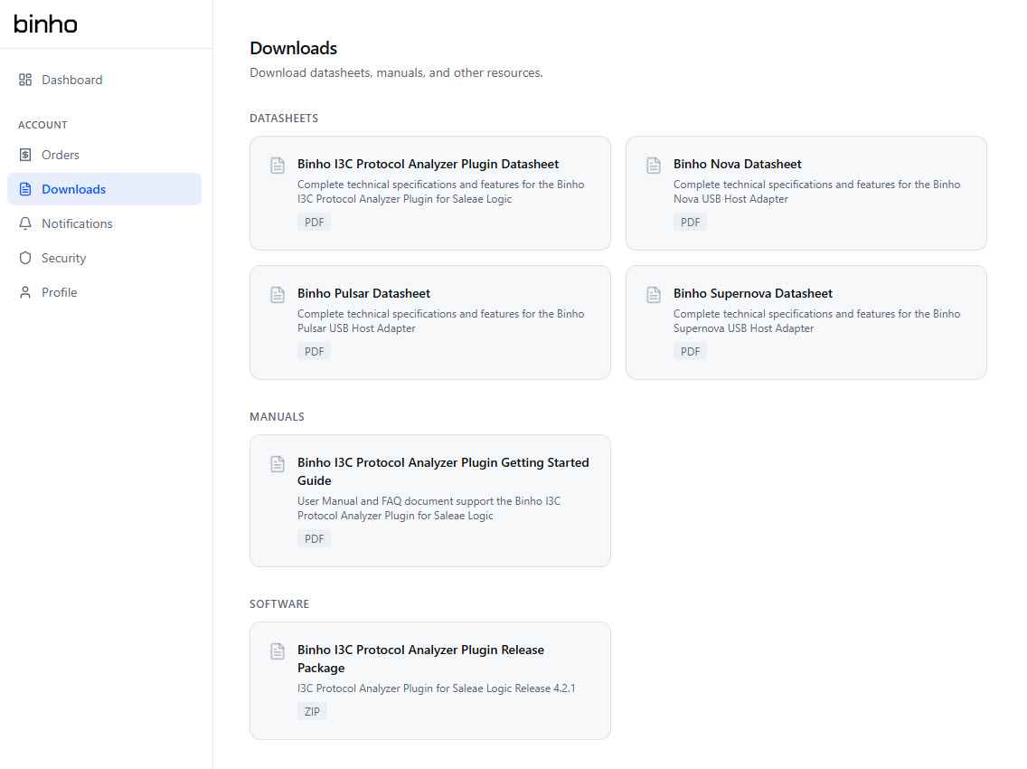Click file icon on Binho Nova Datasheet card
1027x769 pixels.
pos(654,166)
